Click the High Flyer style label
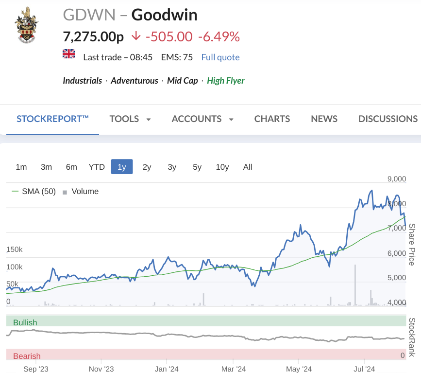Image resolution: width=421 pixels, height=373 pixels. point(226,81)
